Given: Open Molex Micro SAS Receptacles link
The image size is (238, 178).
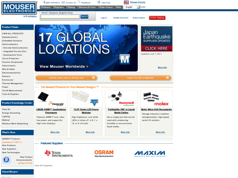Looking at the screenshot, I should [156, 109].
